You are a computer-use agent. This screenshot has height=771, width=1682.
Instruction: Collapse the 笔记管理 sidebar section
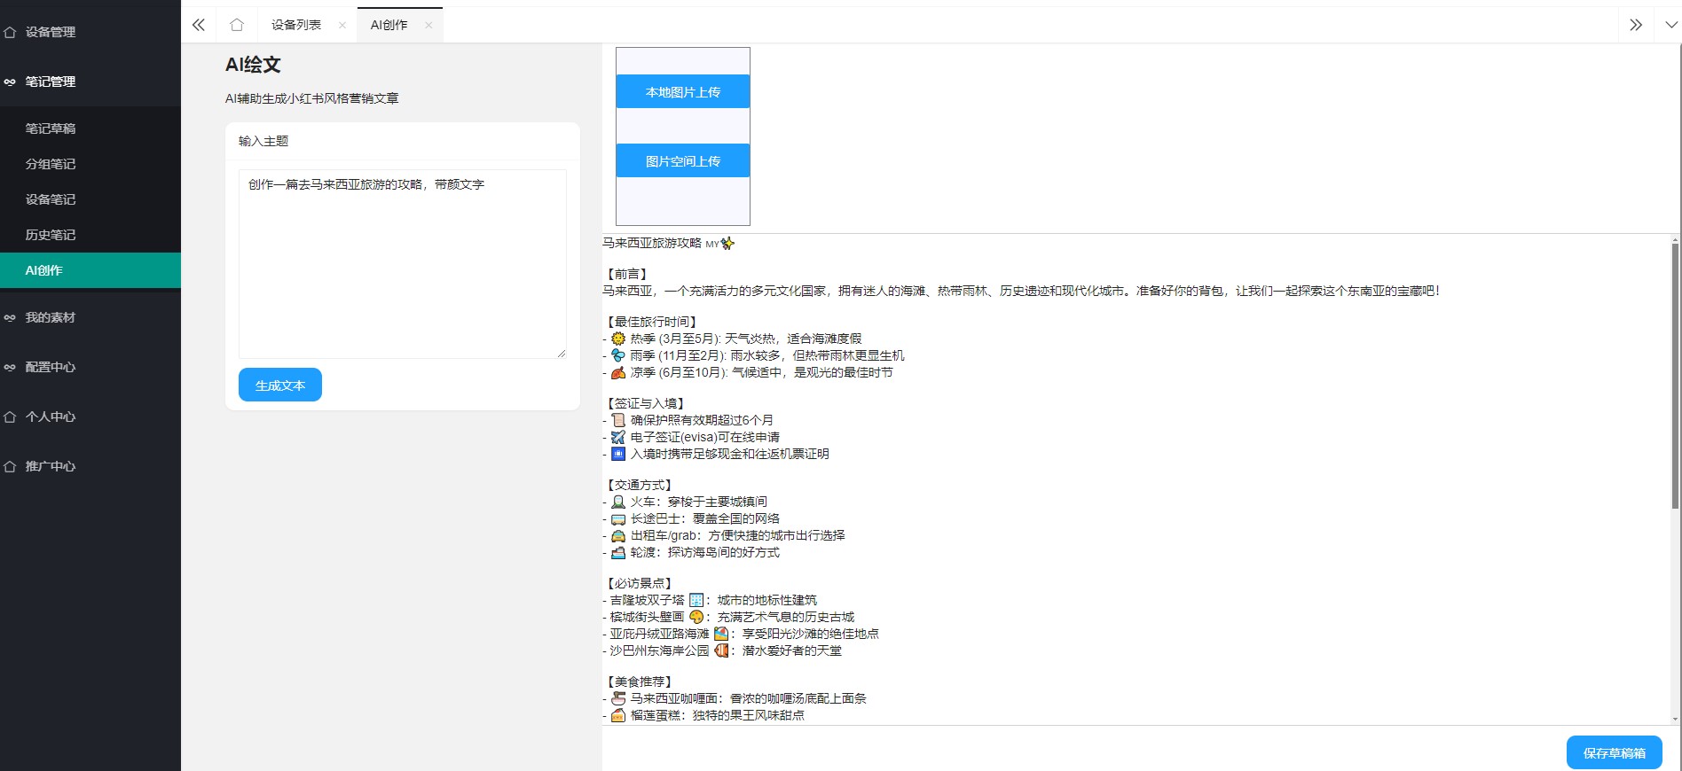[x=51, y=82]
